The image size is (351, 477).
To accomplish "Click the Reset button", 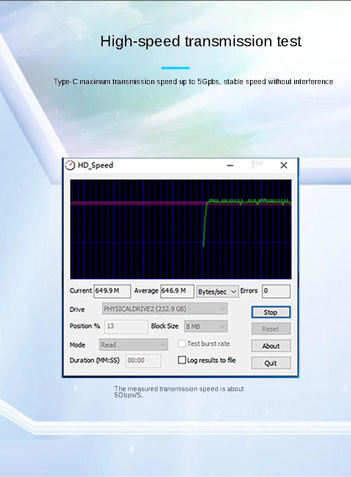I will pyautogui.click(x=270, y=329).
